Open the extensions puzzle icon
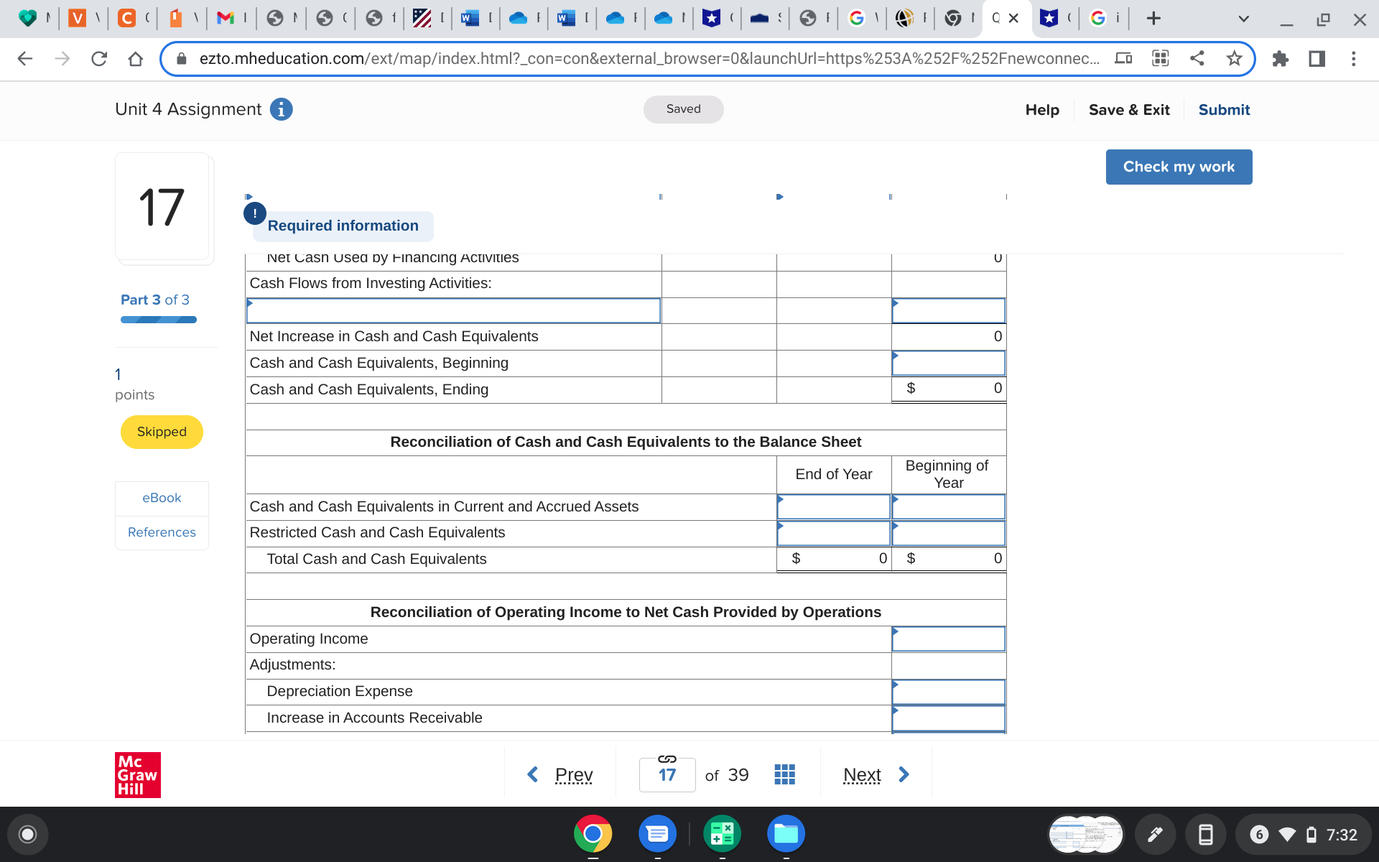Screen dimensions: 1379x862 [x=1280, y=59]
